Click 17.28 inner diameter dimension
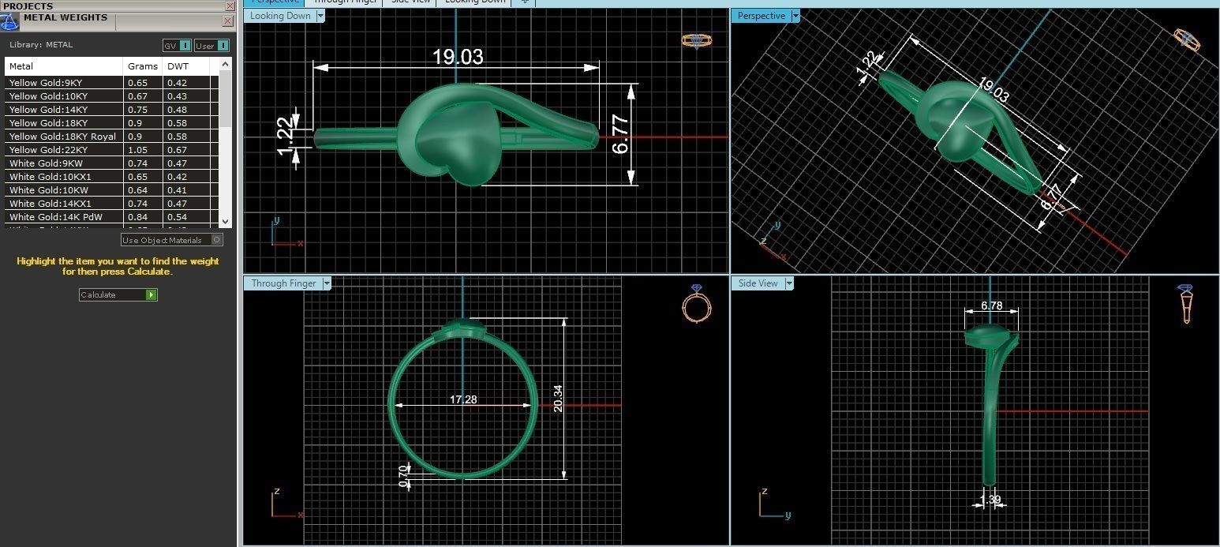Viewport: 1220px width, 547px height. 463,399
